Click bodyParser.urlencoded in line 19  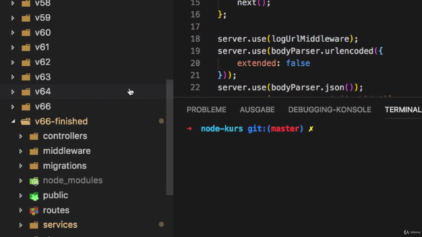(x=322, y=51)
